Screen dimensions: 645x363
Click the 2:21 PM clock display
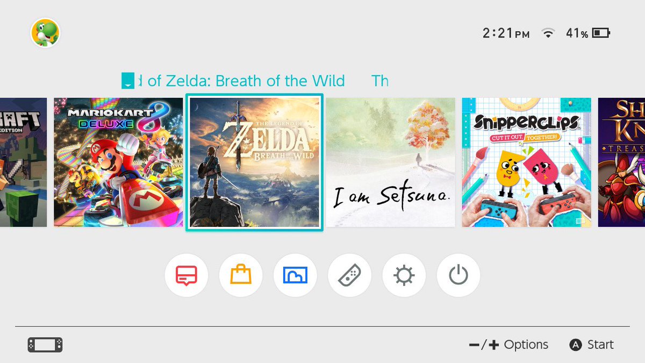point(506,33)
